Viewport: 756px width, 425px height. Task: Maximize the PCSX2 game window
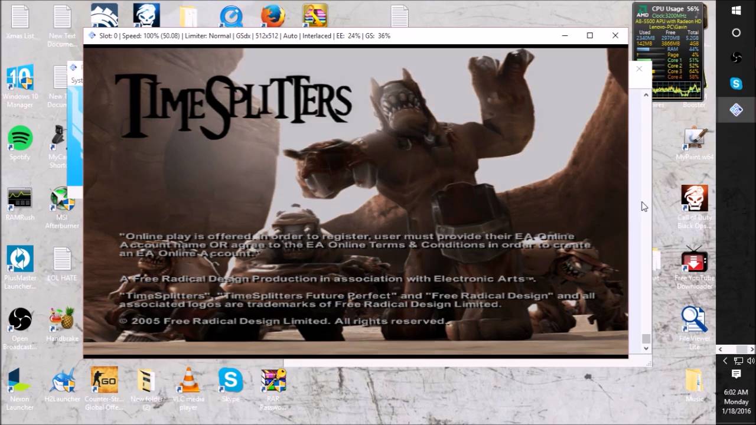tap(589, 35)
